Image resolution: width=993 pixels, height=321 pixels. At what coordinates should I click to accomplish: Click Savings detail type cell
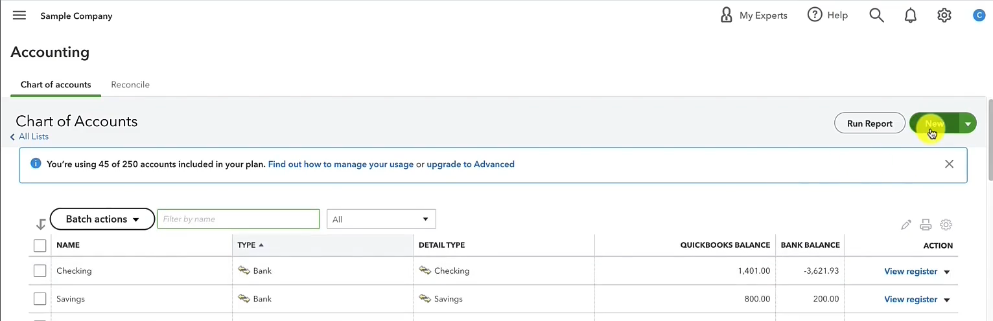(x=441, y=299)
